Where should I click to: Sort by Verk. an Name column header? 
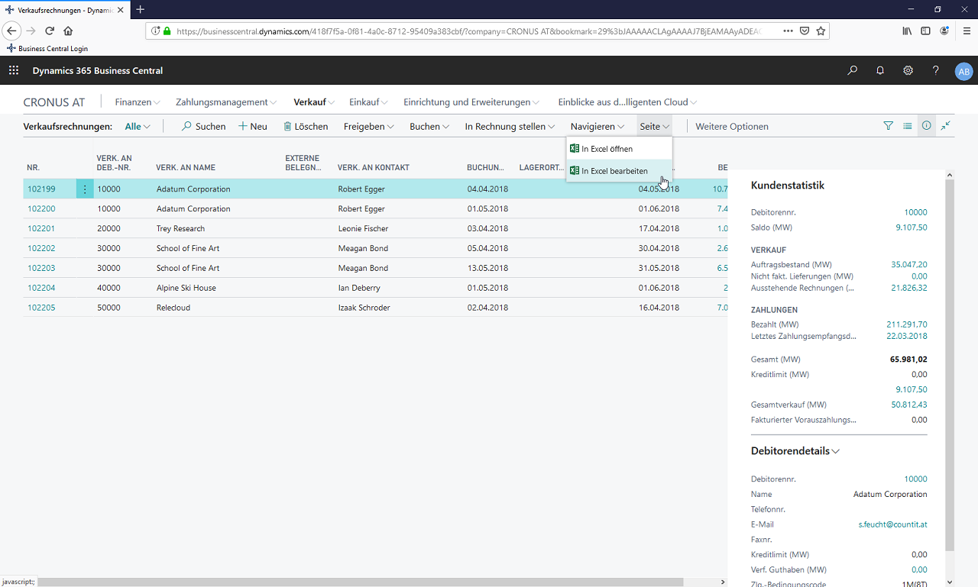[x=186, y=167]
